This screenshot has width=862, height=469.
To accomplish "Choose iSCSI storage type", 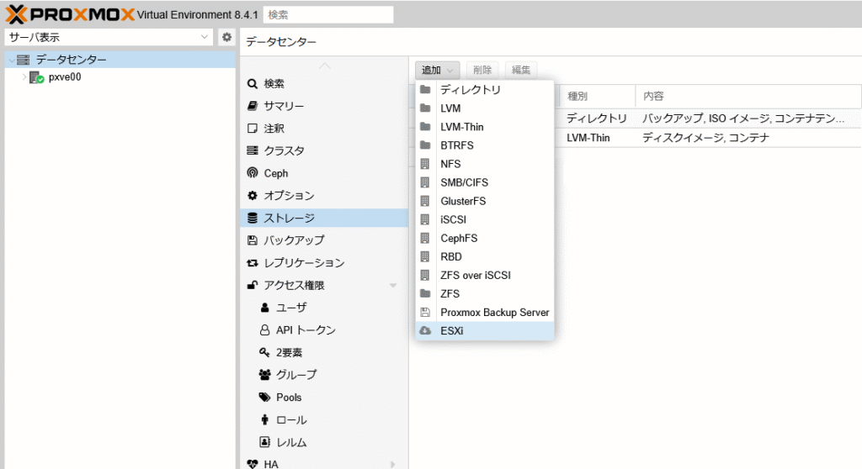I will pyautogui.click(x=485, y=219).
